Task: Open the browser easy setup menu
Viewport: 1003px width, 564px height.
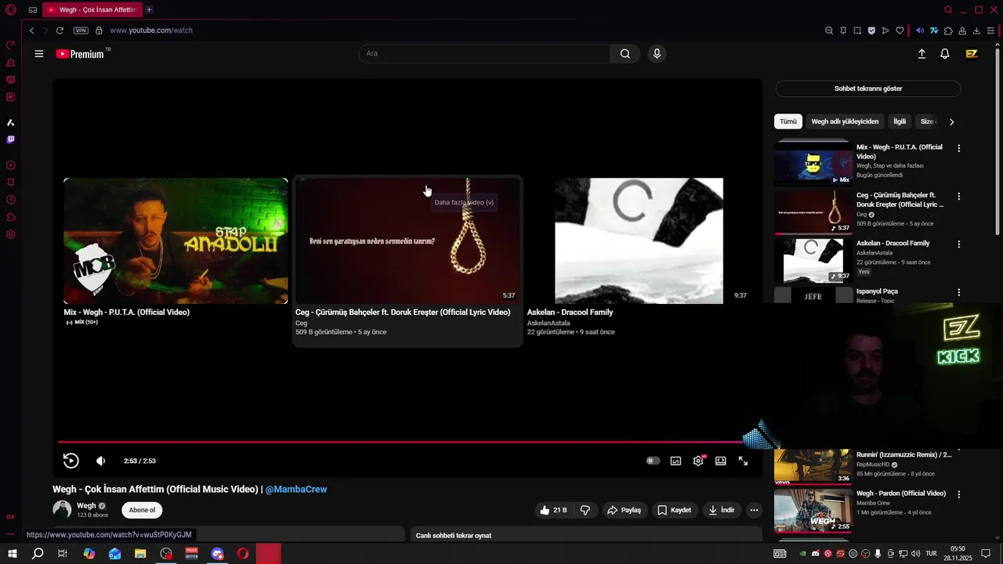Action: pos(990,31)
